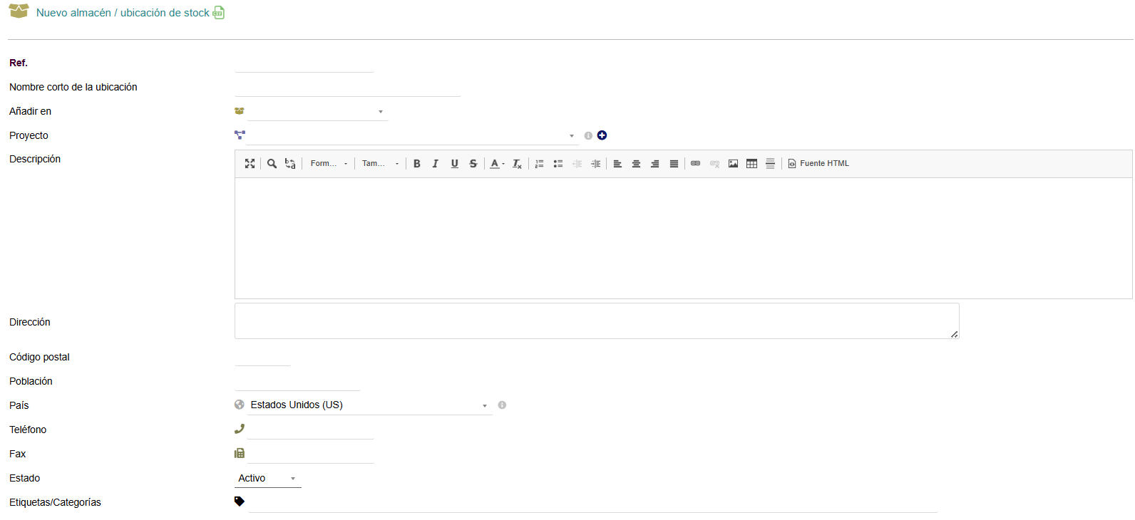The image size is (1135, 520).
Task: Insert a bulleted list
Action: (x=558, y=164)
